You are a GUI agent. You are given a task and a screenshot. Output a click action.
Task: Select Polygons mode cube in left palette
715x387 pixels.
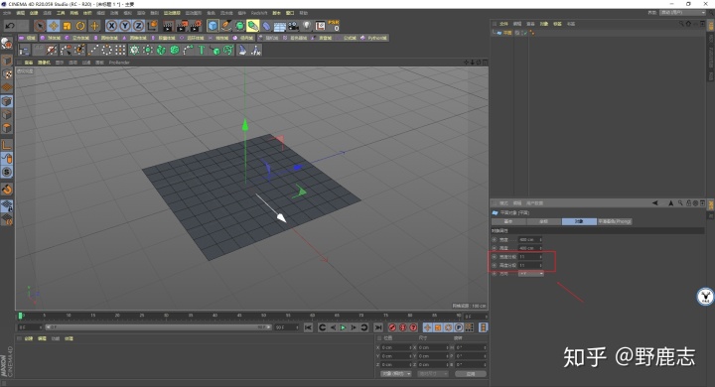point(6,129)
